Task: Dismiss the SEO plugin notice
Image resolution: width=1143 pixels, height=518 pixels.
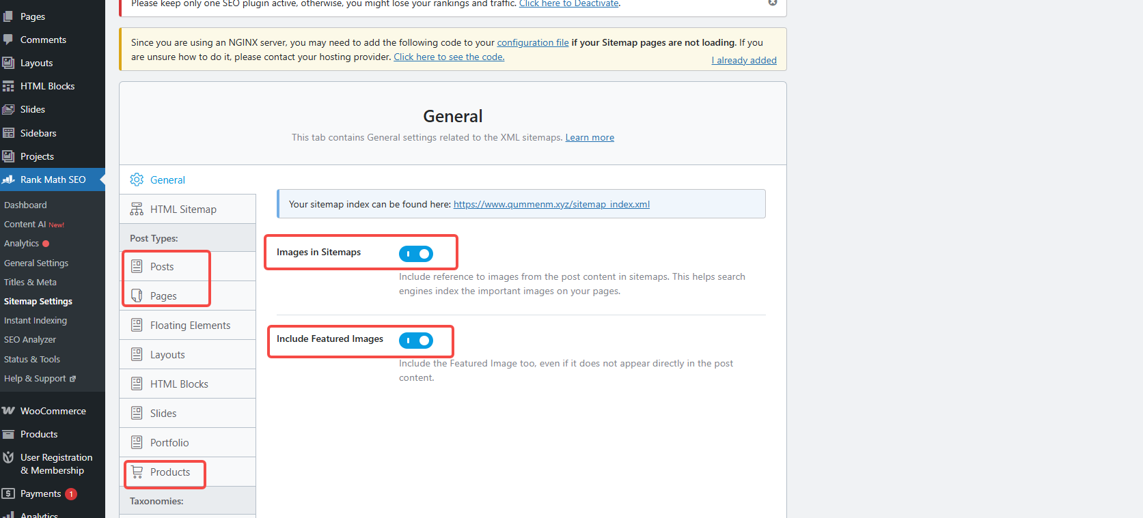Action: tap(773, 3)
